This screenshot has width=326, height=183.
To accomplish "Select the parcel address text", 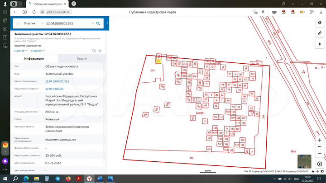I will pos(72,100).
